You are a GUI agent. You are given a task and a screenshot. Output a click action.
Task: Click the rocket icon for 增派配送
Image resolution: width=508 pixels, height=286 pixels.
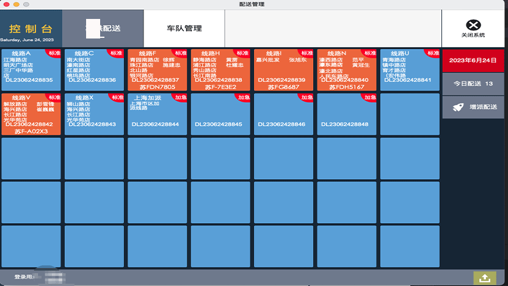(x=458, y=108)
